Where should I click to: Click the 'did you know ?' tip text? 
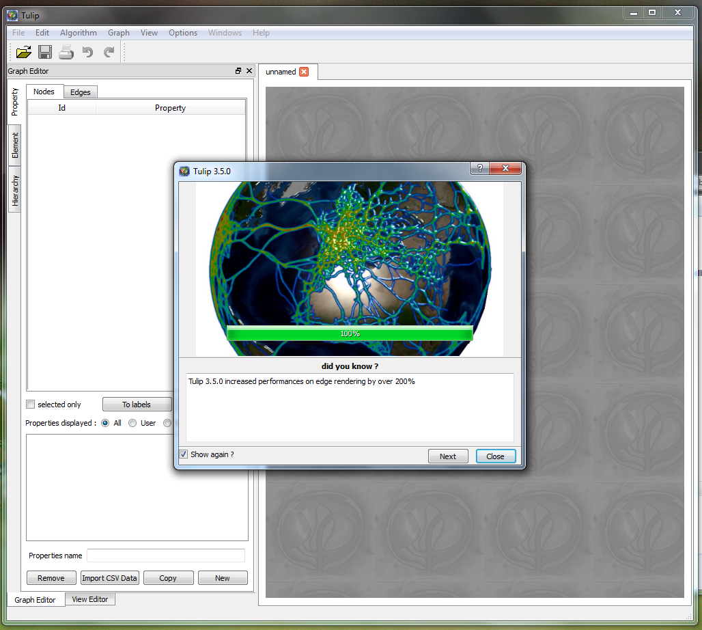[x=350, y=366]
